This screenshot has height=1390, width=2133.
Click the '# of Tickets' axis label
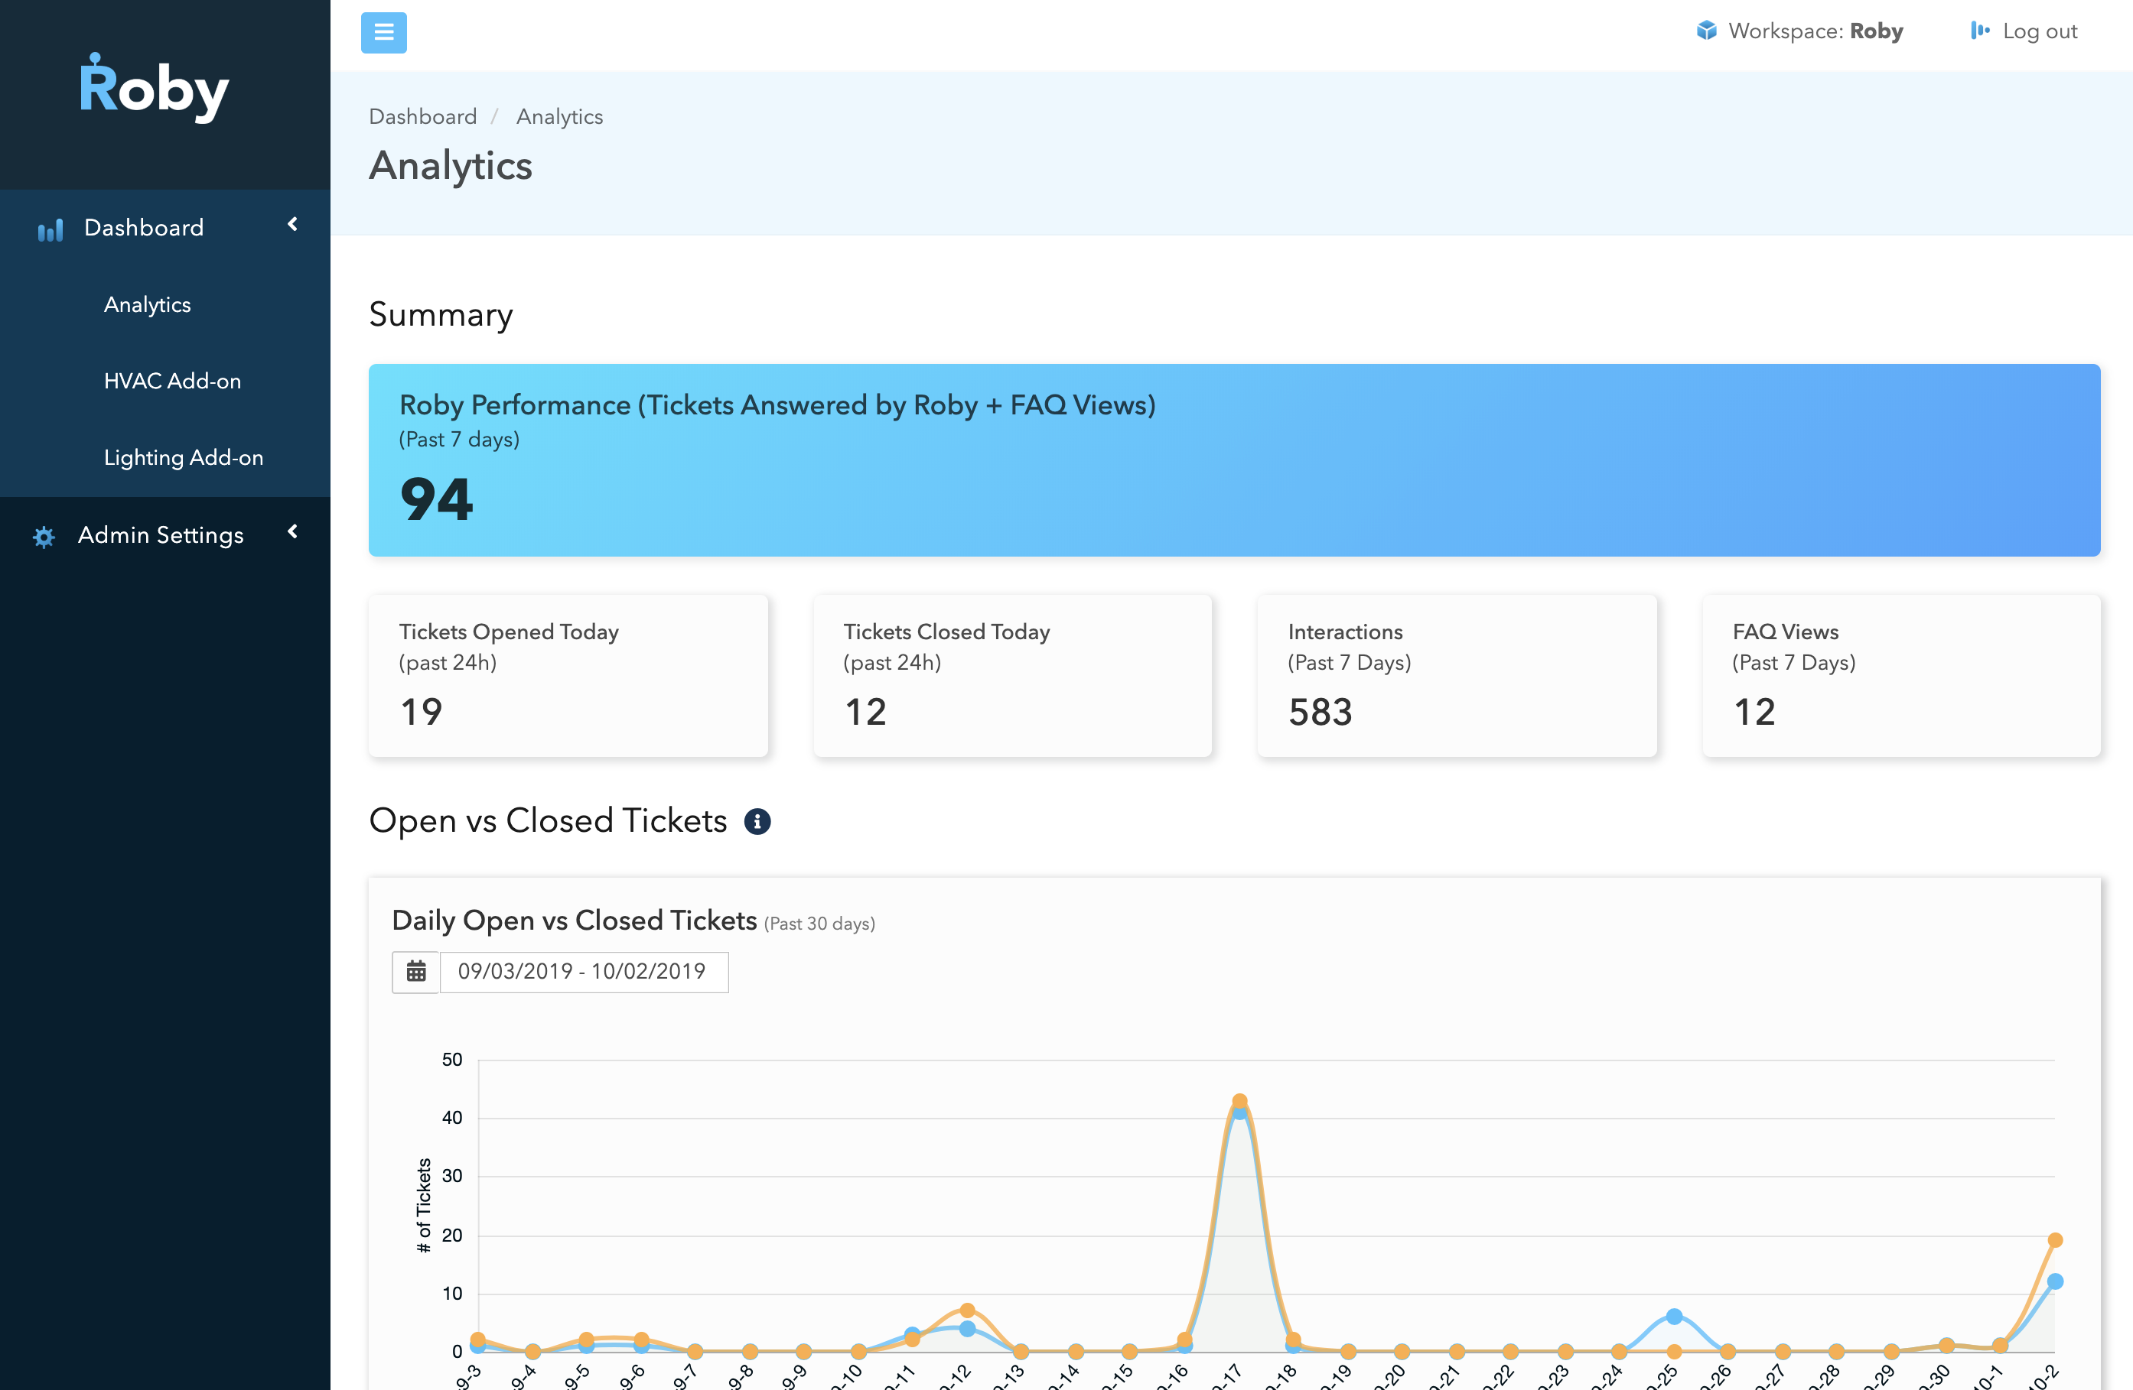pyautogui.click(x=423, y=1205)
